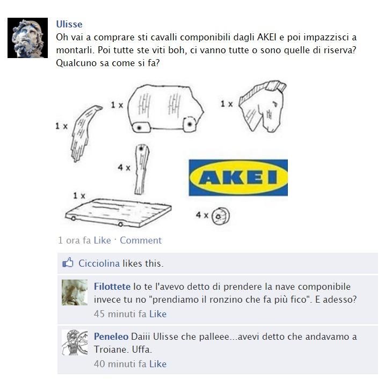The height and width of the screenshot is (386, 392).
Task: Click the horse tail part drawing
Action: [86, 133]
